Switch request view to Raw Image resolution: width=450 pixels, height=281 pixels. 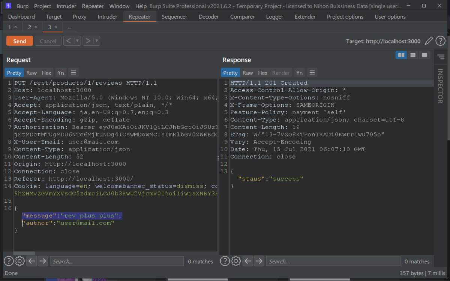(x=31, y=73)
